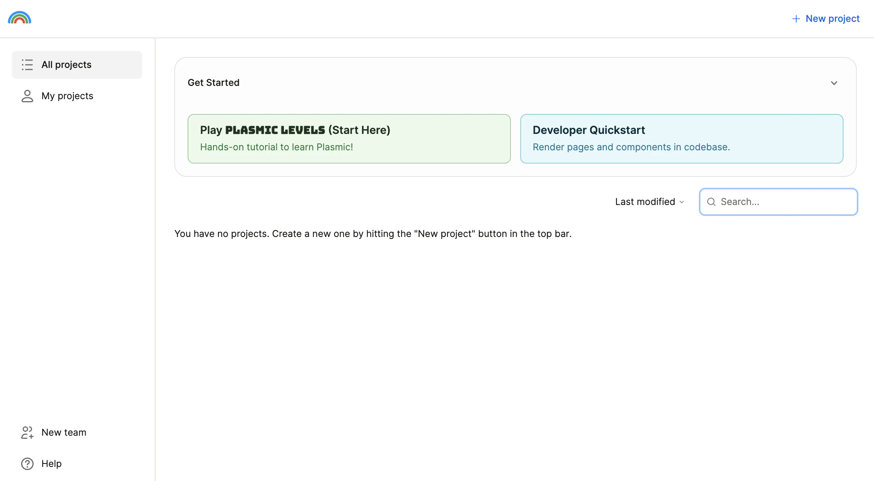The height and width of the screenshot is (481, 874).
Task: Focus the Search projects input field
Action: (x=779, y=202)
